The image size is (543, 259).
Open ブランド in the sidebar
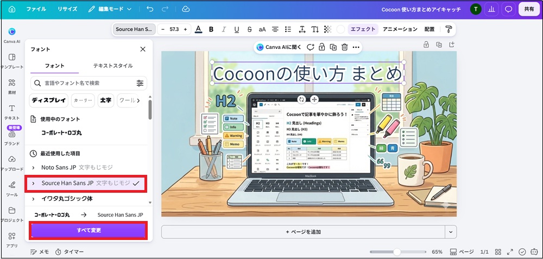point(12,137)
